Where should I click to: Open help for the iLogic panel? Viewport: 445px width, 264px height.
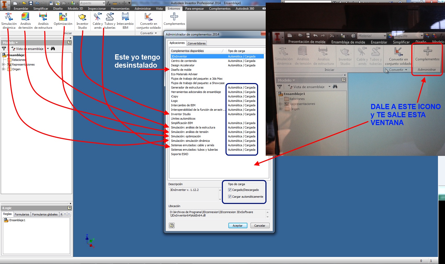click(69, 208)
